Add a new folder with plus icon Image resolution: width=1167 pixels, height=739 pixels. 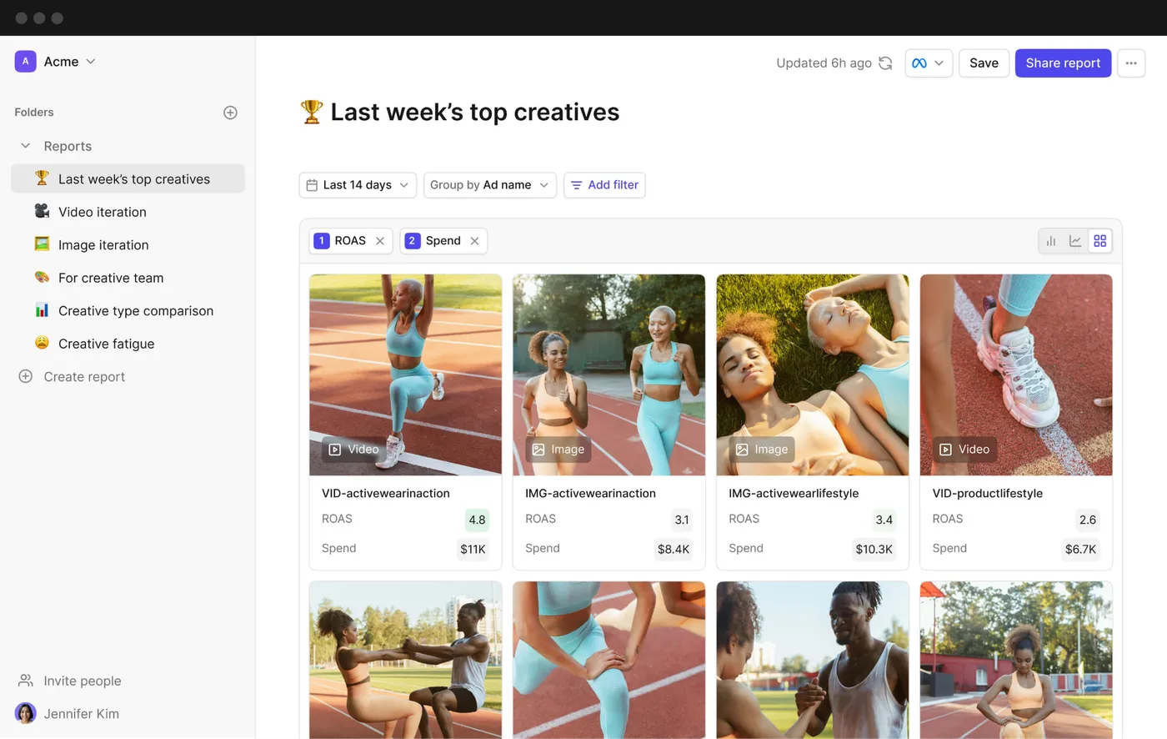pos(231,113)
